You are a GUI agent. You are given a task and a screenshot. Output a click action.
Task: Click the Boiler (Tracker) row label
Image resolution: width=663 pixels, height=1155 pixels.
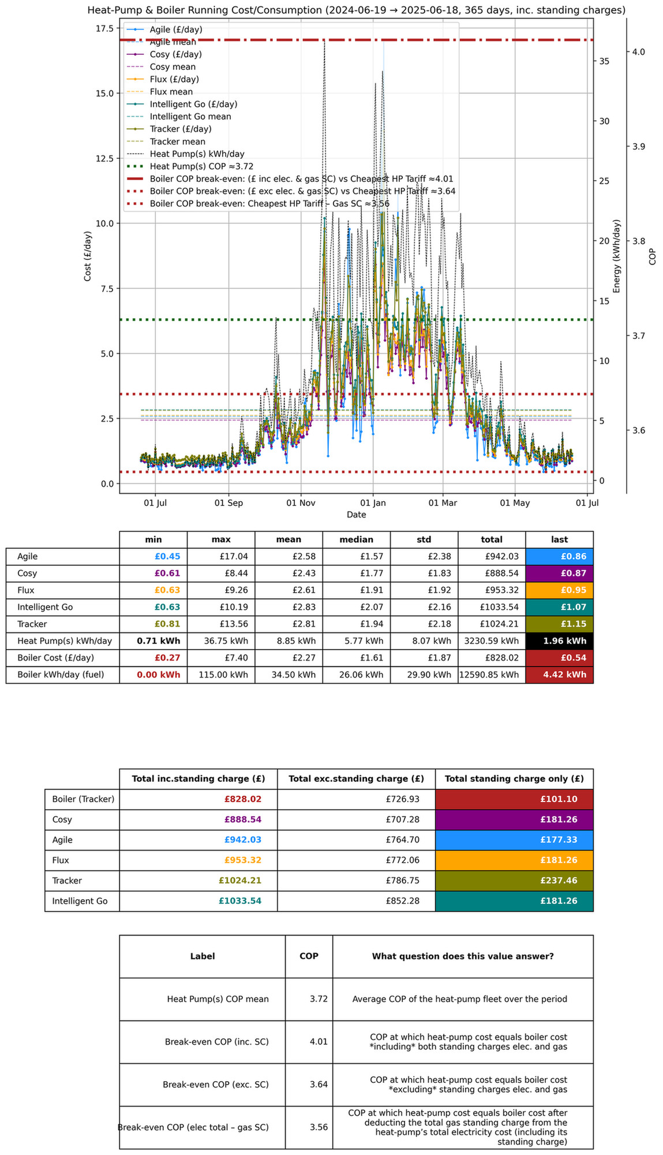pos(82,799)
